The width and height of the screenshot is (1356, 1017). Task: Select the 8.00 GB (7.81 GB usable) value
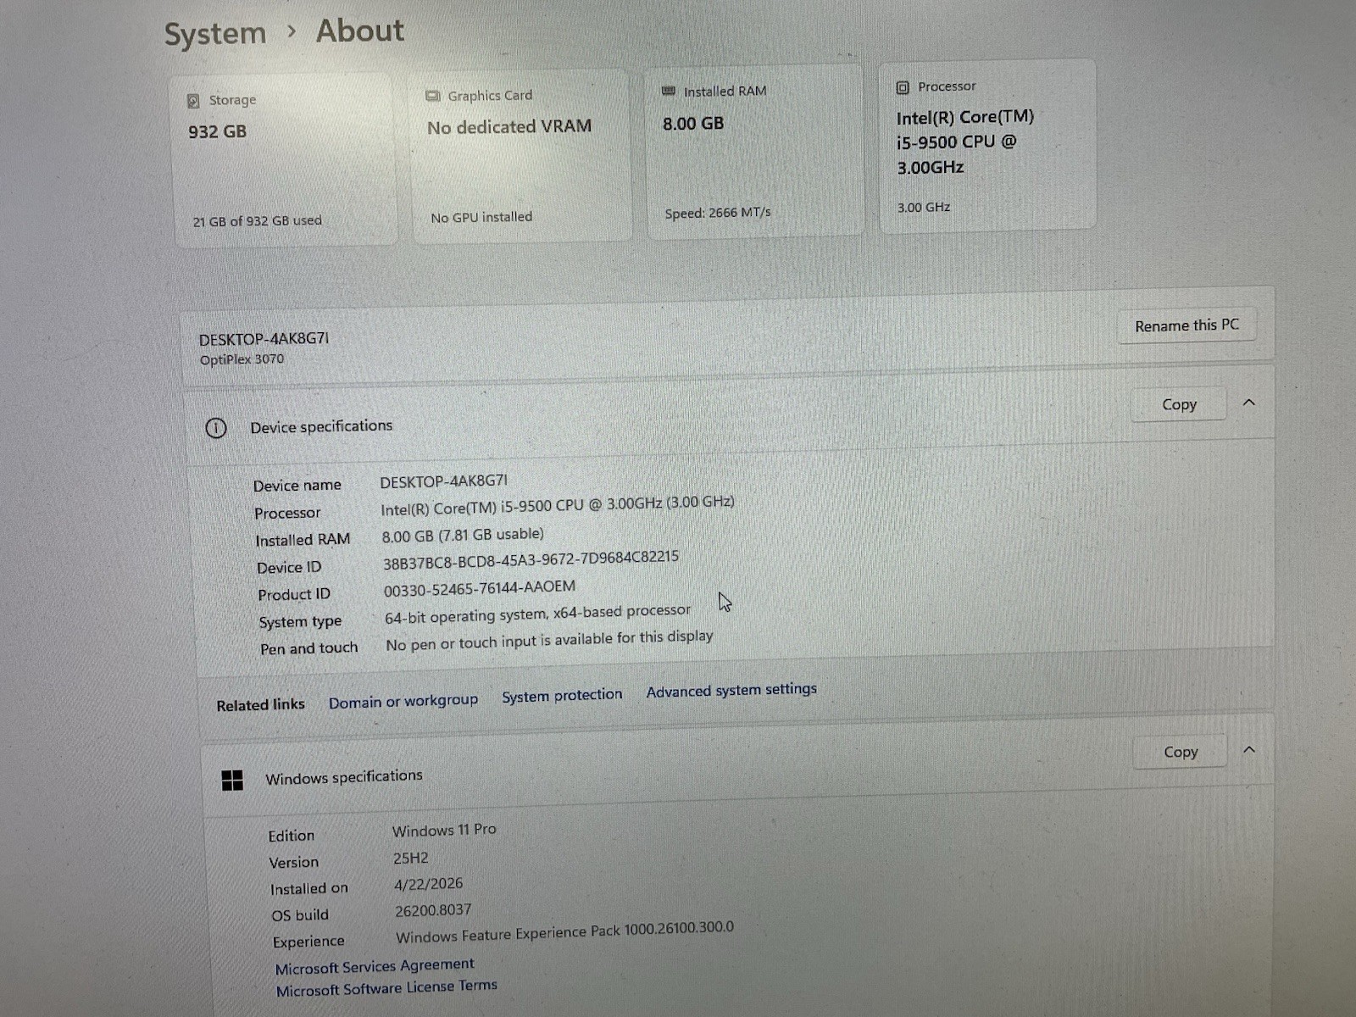coord(463,536)
